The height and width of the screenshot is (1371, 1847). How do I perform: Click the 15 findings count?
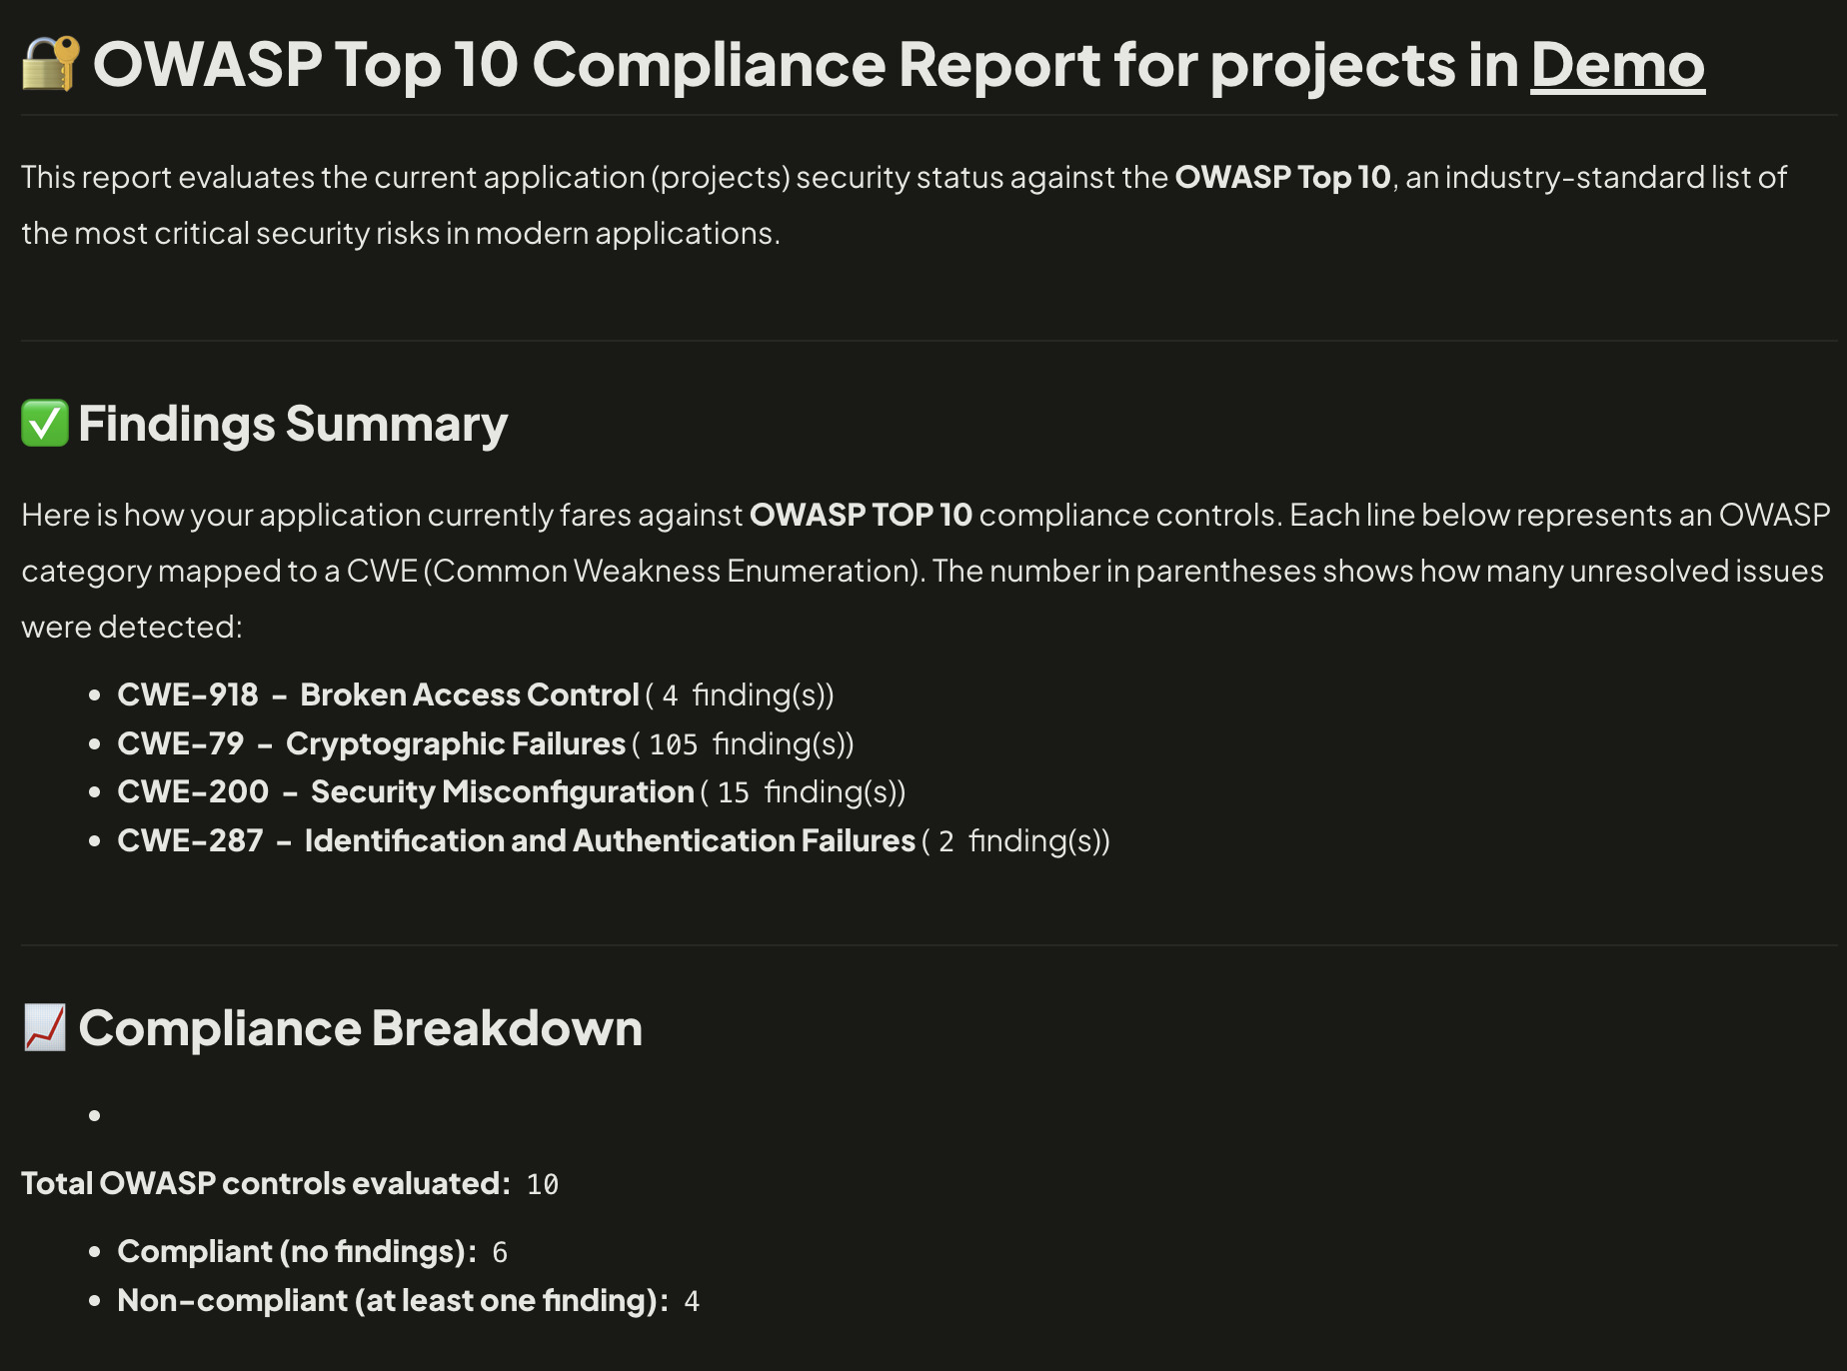pos(733,792)
